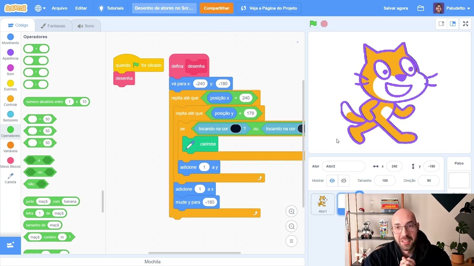474x266 pixels.
Task: Open Tutoriais lightbulb link
Action: click(x=111, y=8)
